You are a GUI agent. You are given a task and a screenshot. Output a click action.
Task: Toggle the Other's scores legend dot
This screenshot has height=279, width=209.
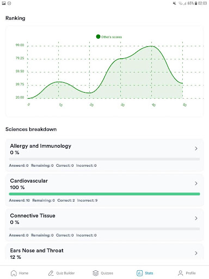pyautogui.click(x=98, y=37)
